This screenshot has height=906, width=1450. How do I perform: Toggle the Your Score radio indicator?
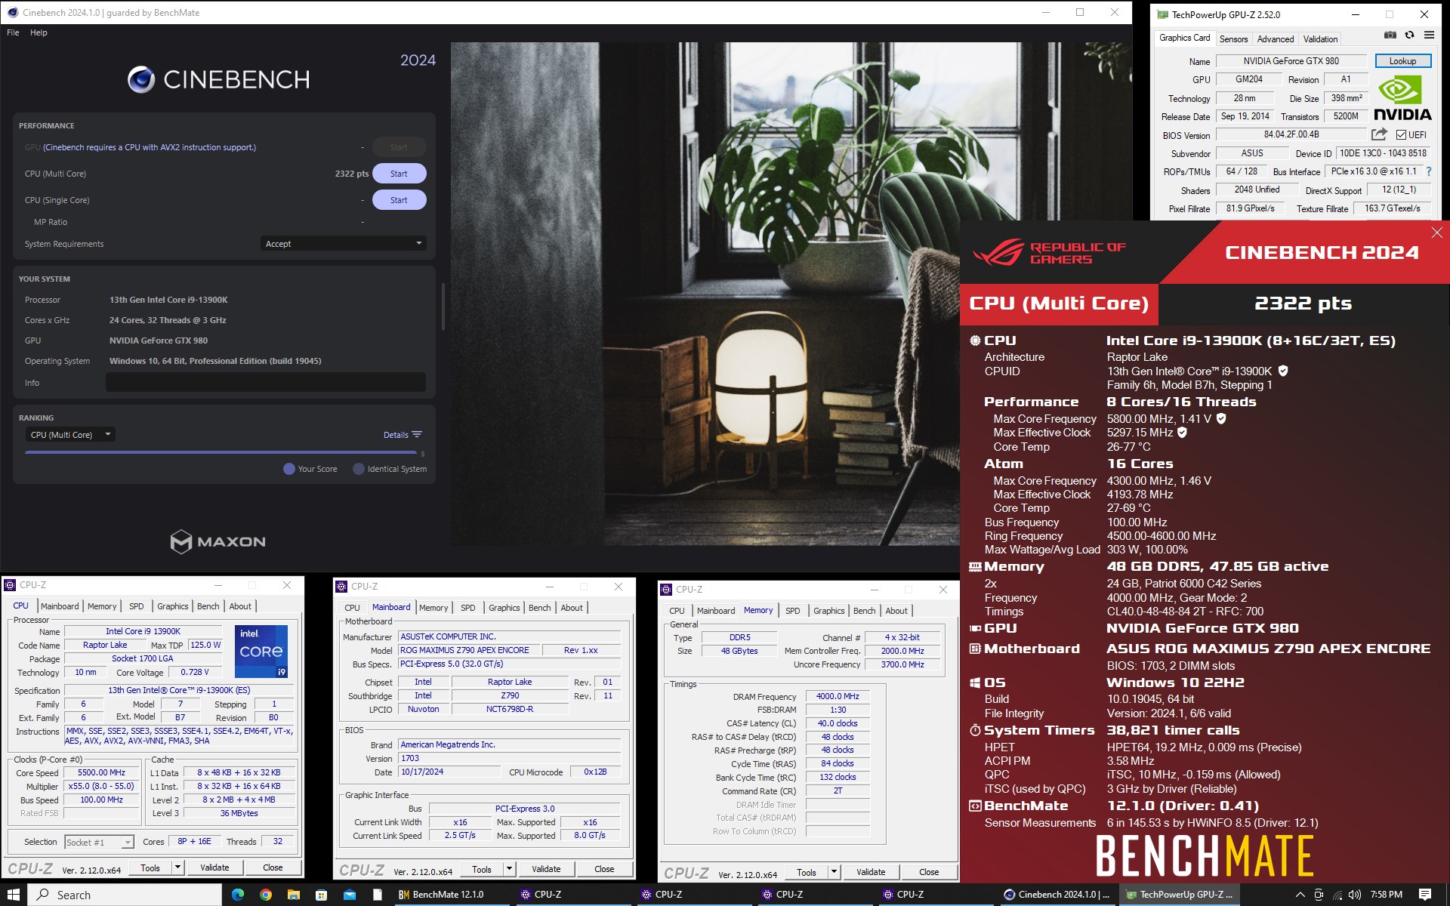[x=288, y=469]
